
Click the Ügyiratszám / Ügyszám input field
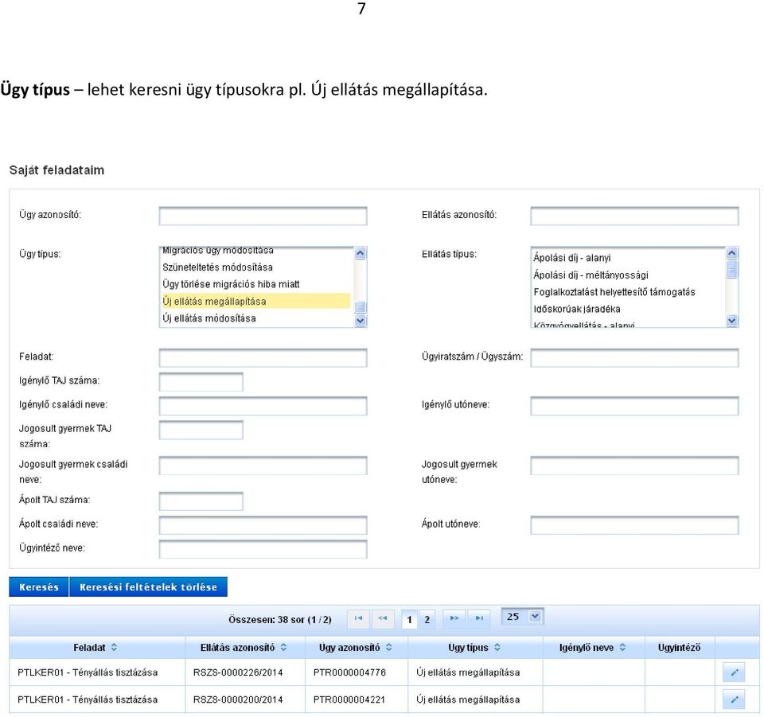coord(634,357)
